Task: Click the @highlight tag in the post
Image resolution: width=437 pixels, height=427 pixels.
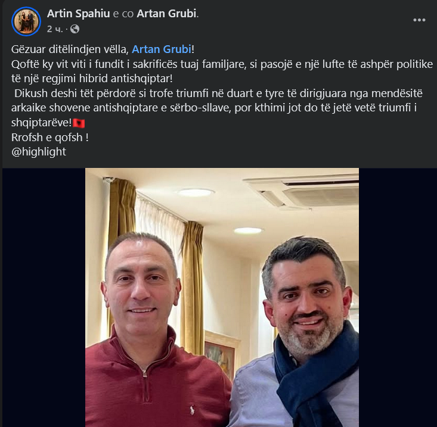Action: coord(39,152)
